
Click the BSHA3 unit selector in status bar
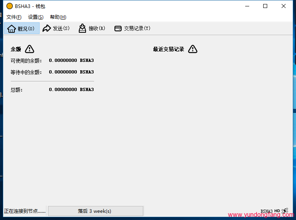pos(266,211)
